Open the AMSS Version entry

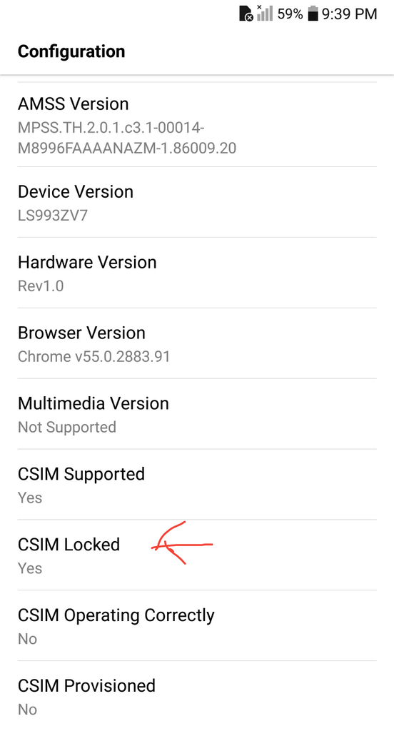click(x=197, y=126)
